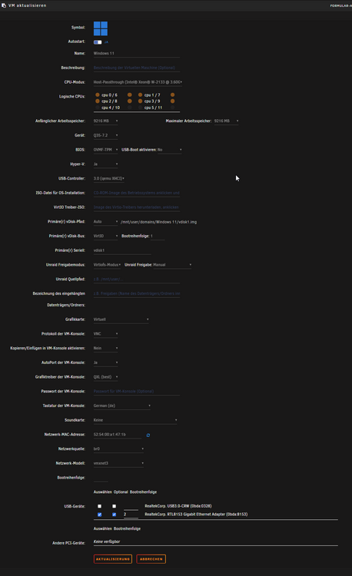Click the Keine verfügbar PCI devices text

[x=107, y=541]
